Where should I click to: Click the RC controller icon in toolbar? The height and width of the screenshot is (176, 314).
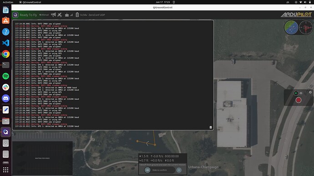point(67,15)
